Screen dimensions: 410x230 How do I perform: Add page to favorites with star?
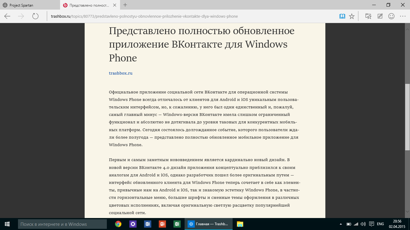352,16
